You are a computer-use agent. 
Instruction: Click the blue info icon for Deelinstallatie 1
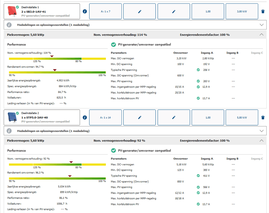tap(85, 11)
